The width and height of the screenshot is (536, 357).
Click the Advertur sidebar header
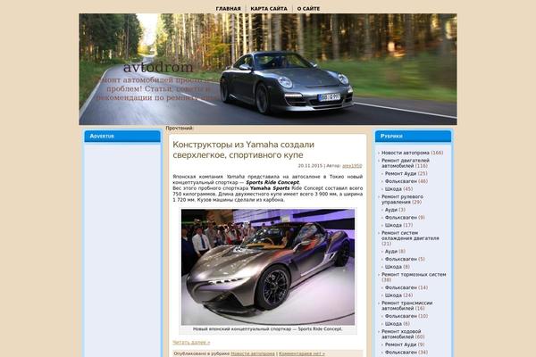click(x=122, y=136)
